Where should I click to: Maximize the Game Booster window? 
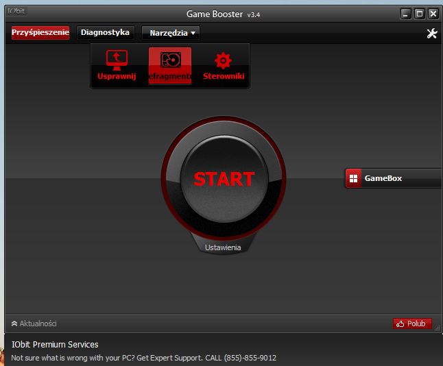(x=420, y=14)
